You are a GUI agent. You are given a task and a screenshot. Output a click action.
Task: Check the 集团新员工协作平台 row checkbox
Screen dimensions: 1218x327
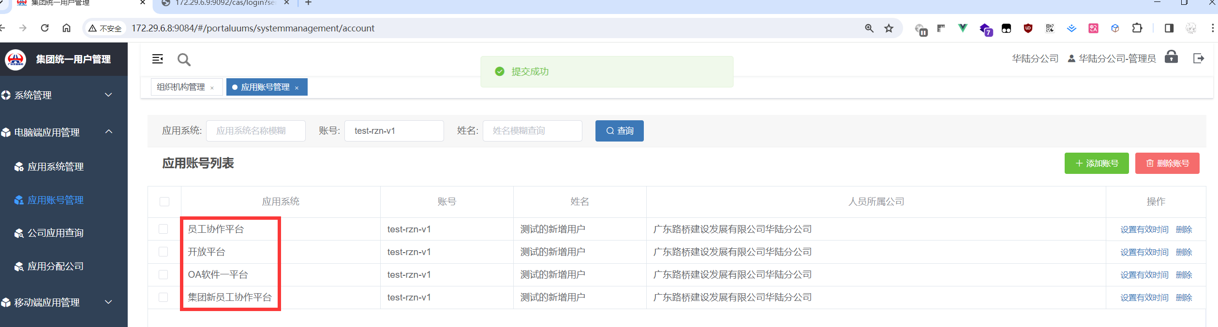coord(163,297)
